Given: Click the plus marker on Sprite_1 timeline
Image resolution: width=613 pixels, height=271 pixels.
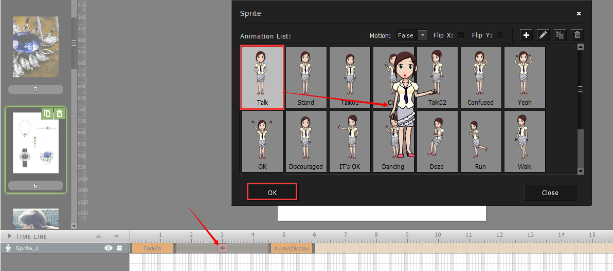Looking at the screenshot, I should [222, 248].
